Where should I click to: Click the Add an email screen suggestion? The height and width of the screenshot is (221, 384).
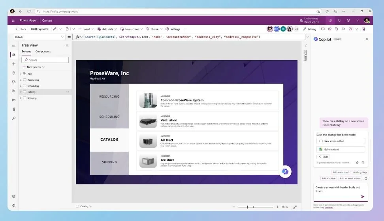(x=350, y=178)
